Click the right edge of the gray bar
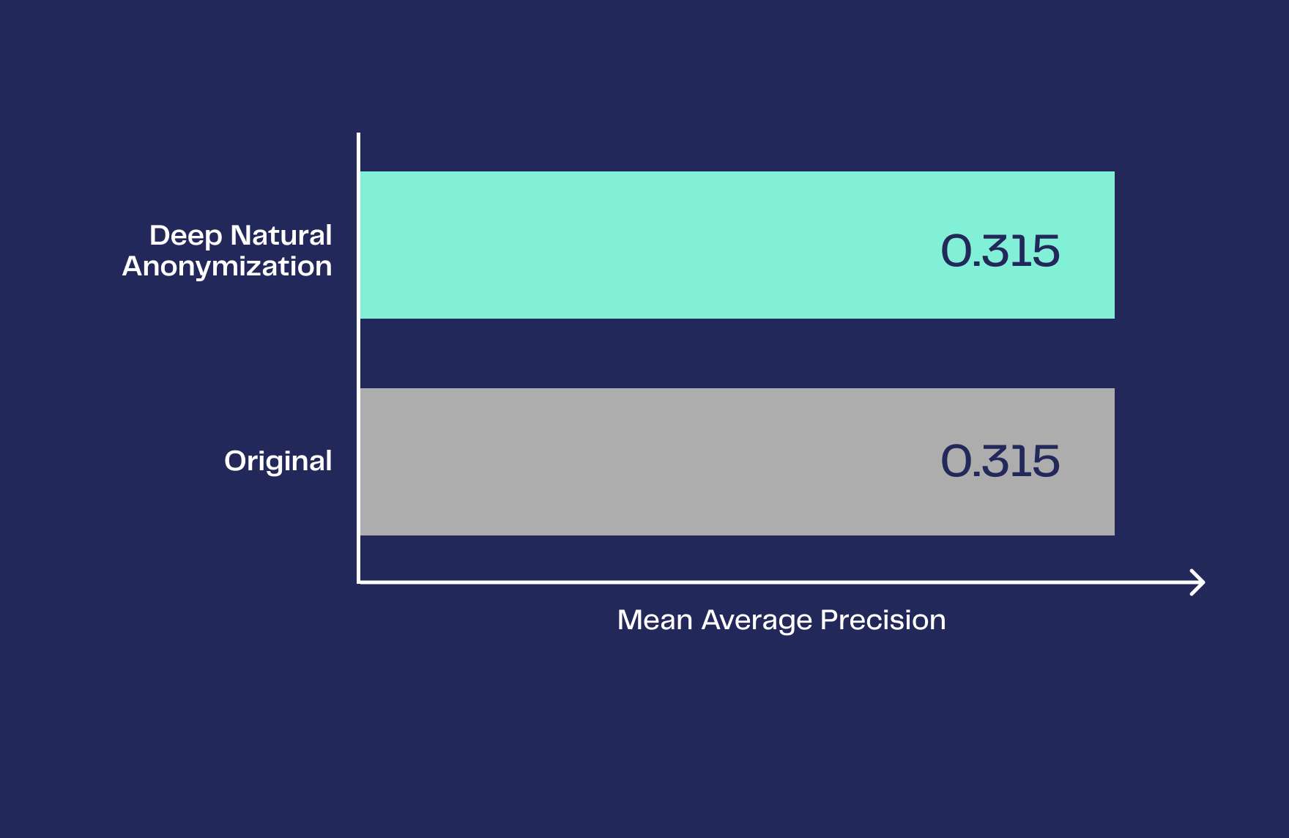This screenshot has width=1289, height=838. [x=1112, y=461]
